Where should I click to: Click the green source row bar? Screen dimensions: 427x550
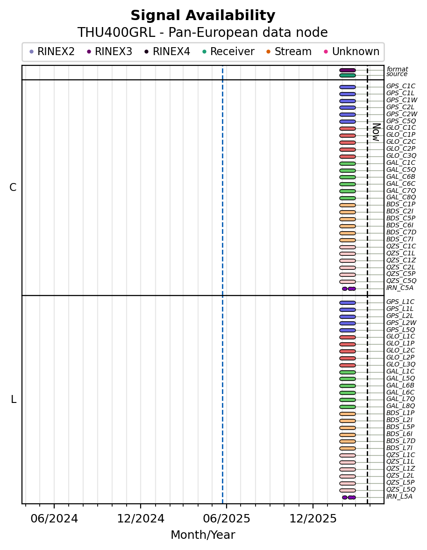347,75
